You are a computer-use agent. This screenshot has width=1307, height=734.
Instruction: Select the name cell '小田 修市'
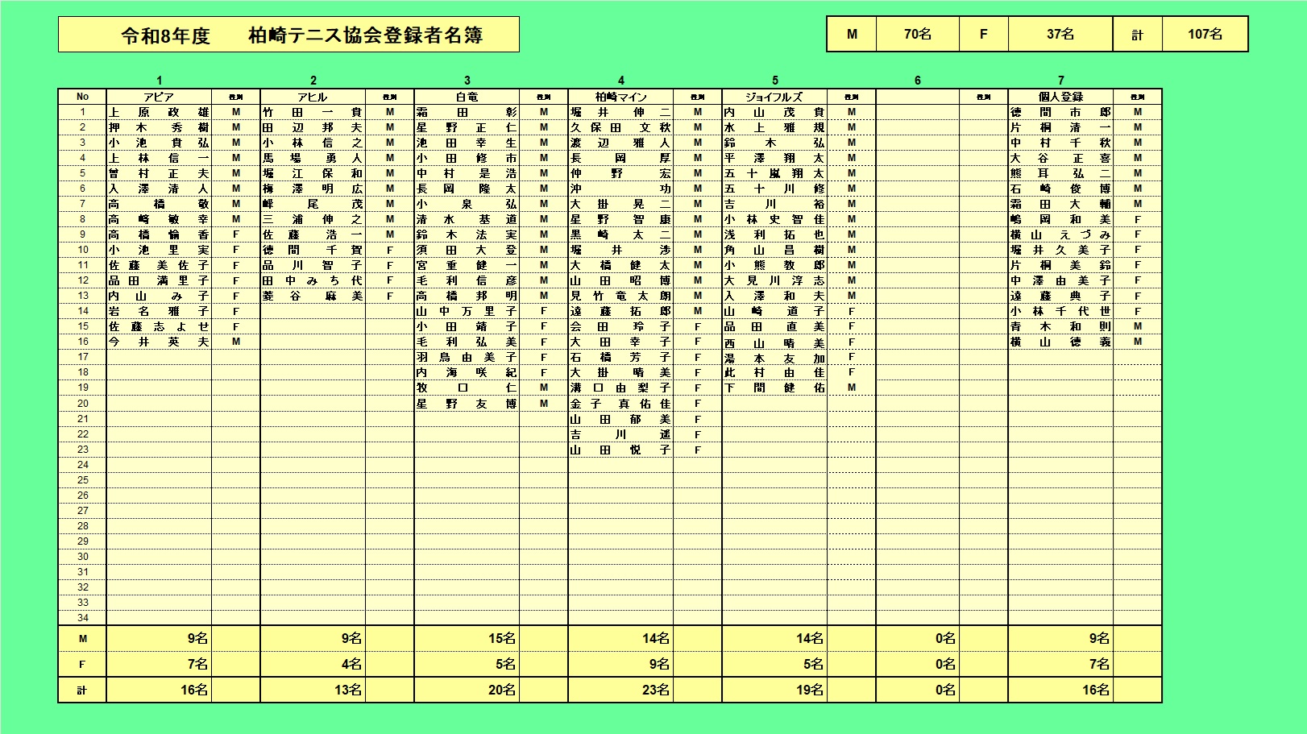467,158
